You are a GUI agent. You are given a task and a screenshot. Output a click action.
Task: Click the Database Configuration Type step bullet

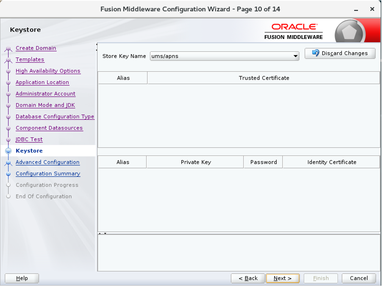click(x=8, y=117)
